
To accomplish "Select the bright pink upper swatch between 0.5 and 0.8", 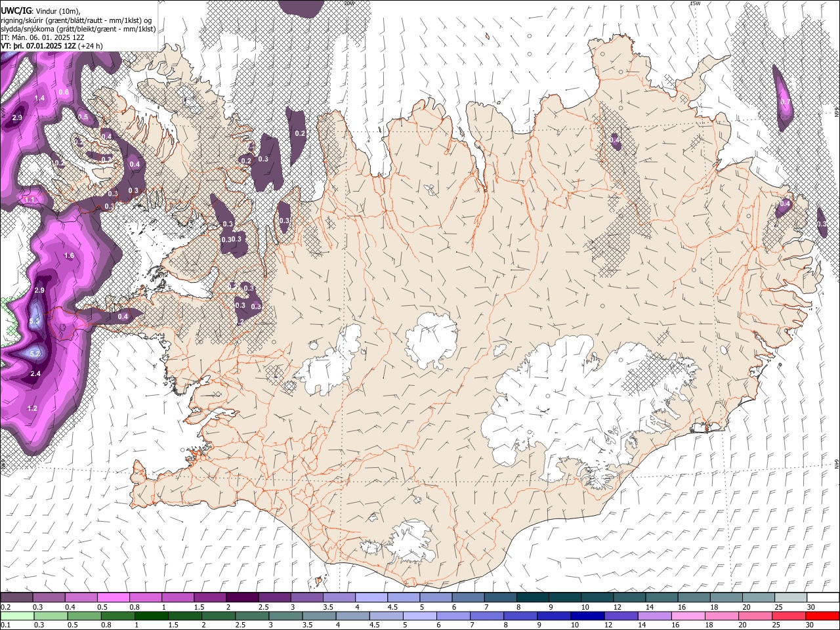I will click(113, 598).
